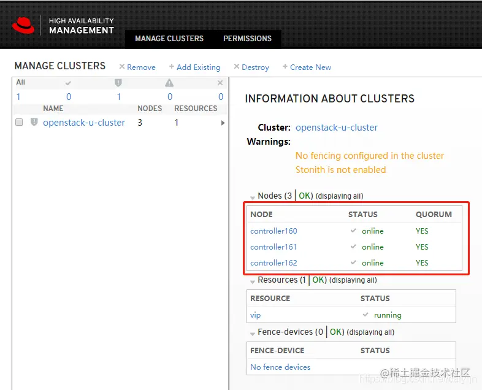
Task: Click the shield icon beside openstack-u-cluster
Action: click(x=34, y=122)
